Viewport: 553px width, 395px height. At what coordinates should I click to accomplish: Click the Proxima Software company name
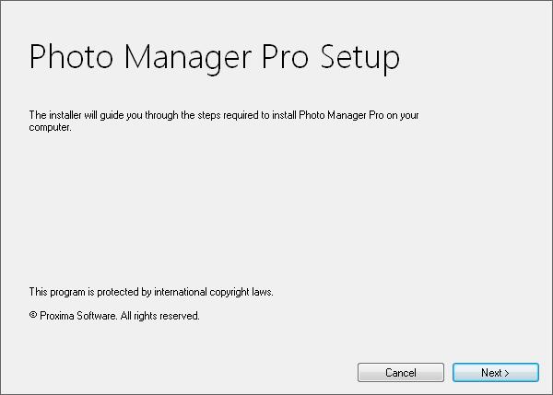tap(77, 316)
